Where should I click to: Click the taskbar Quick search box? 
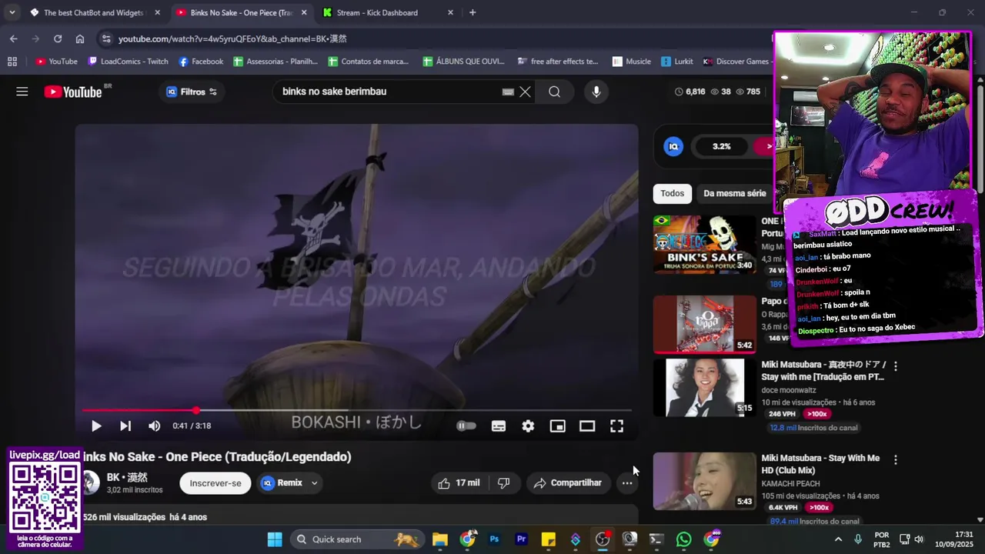click(x=357, y=539)
